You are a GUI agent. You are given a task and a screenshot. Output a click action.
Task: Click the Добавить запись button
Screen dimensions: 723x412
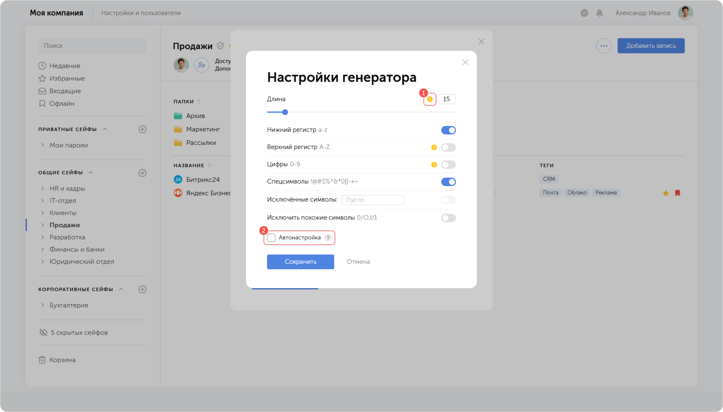click(651, 46)
